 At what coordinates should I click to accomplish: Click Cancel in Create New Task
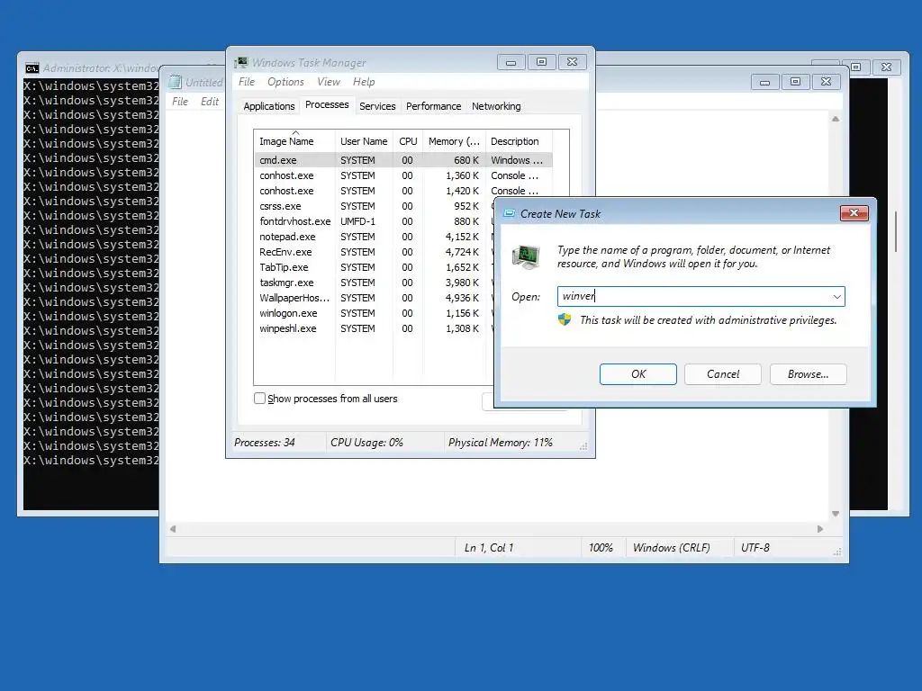[x=723, y=374]
